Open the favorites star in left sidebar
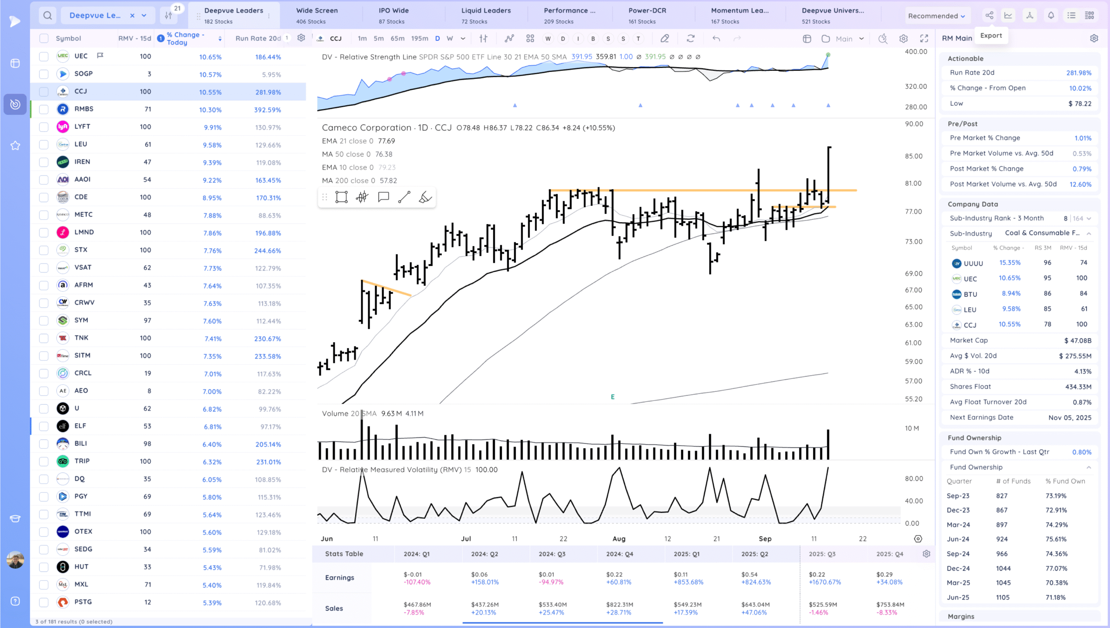Image resolution: width=1110 pixels, height=628 pixels. click(15, 146)
